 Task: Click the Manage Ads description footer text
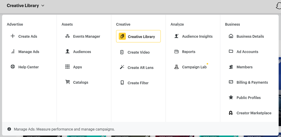point(64,129)
